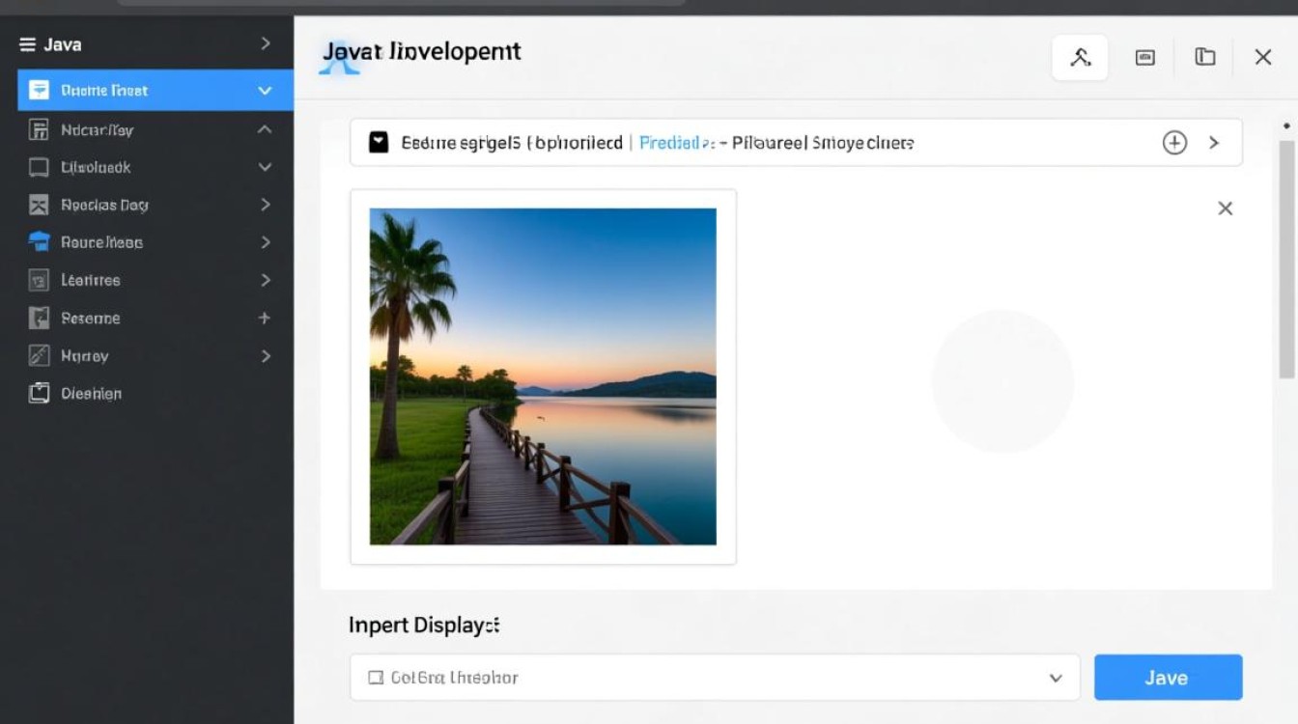The height and width of the screenshot is (724, 1298).
Task: Select the Reaclas Dog sidebar item
Action: (104, 205)
